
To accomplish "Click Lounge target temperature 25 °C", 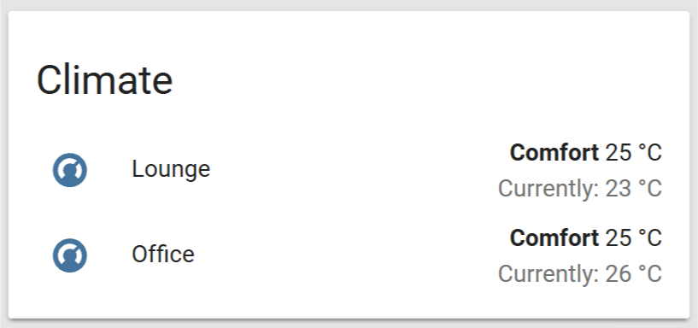I will (x=633, y=153).
